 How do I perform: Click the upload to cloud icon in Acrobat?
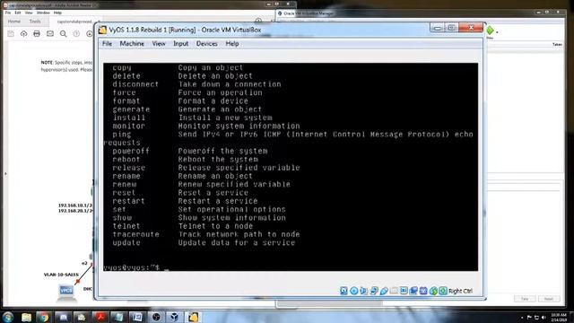[24, 34]
